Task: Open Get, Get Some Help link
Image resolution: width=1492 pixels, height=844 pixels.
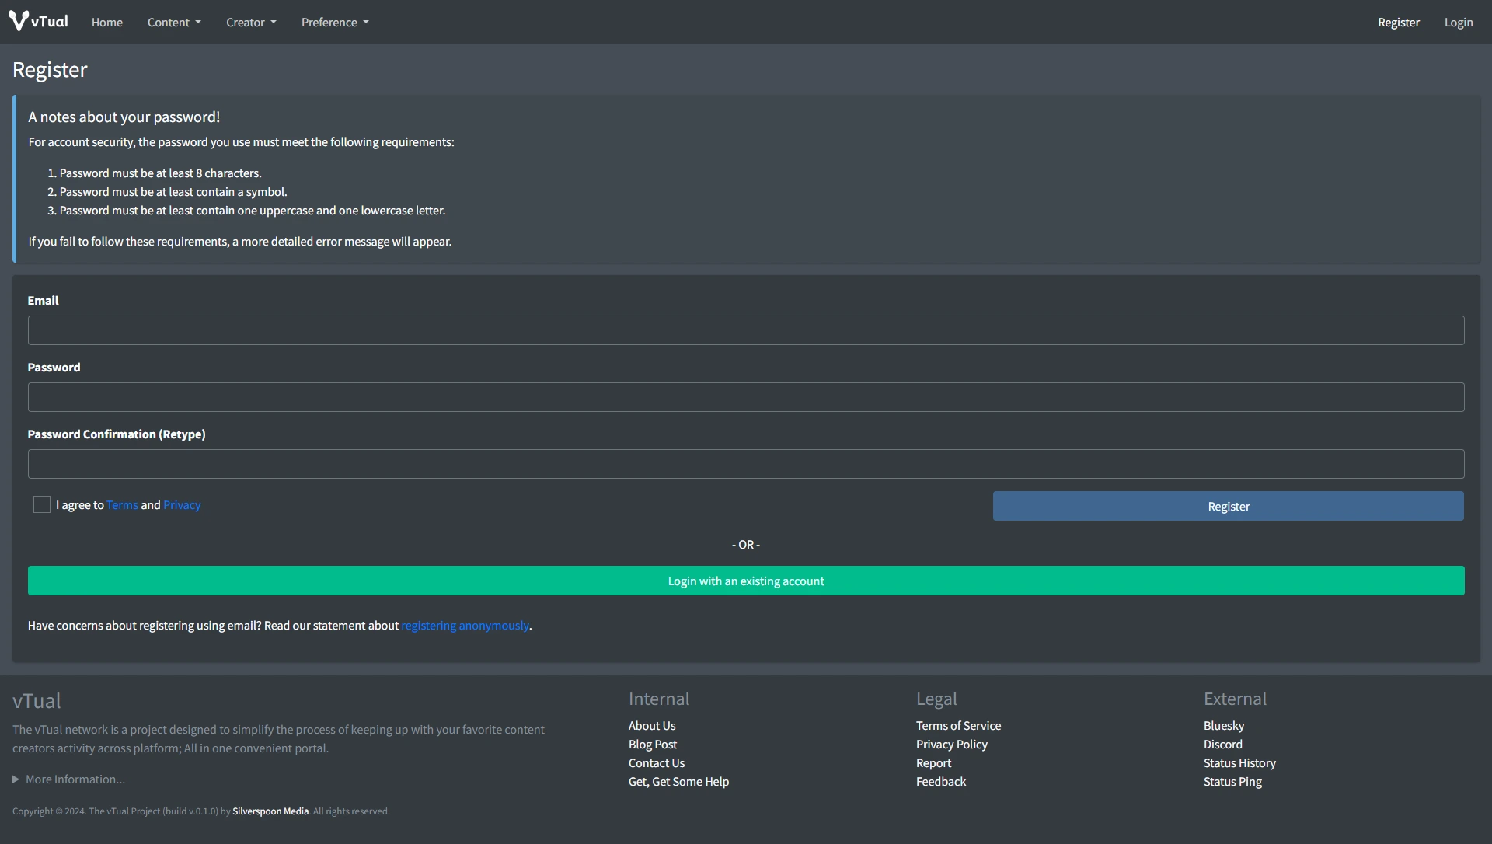Action: (x=678, y=782)
